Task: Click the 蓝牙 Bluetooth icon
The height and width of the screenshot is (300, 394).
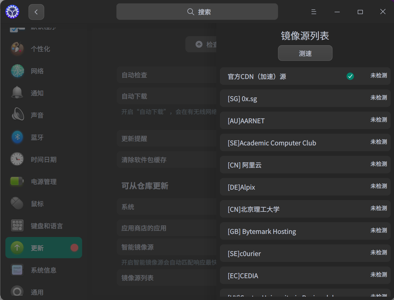Action: (x=17, y=137)
